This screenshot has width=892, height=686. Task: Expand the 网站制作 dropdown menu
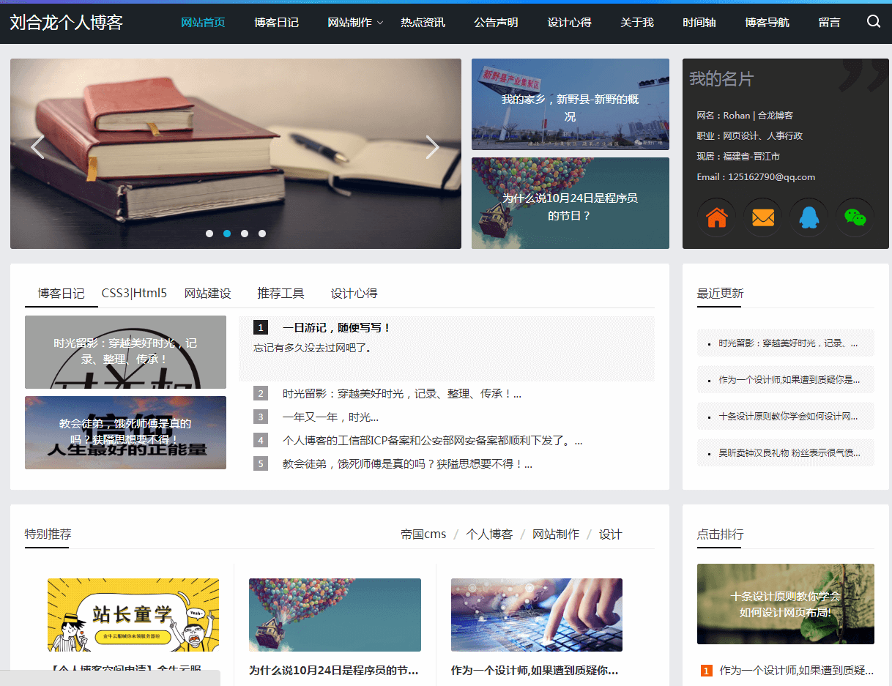(x=355, y=23)
